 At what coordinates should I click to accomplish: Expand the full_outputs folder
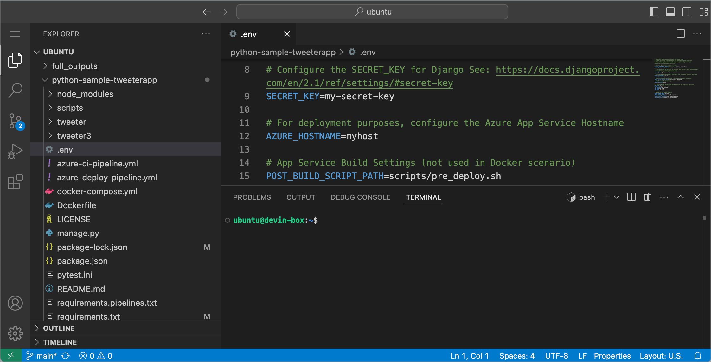coord(74,66)
